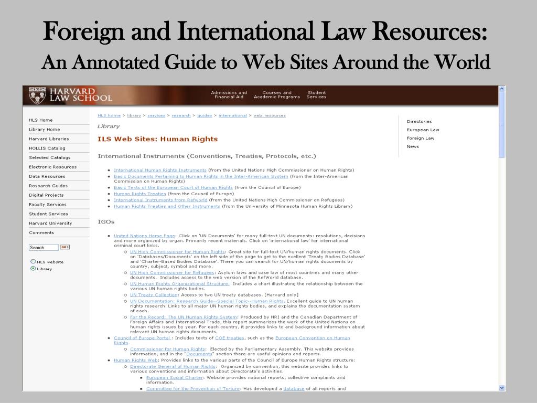Screen dimensions: 537x403
Task: Open UN Treaty Collection link
Action: click(154, 295)
